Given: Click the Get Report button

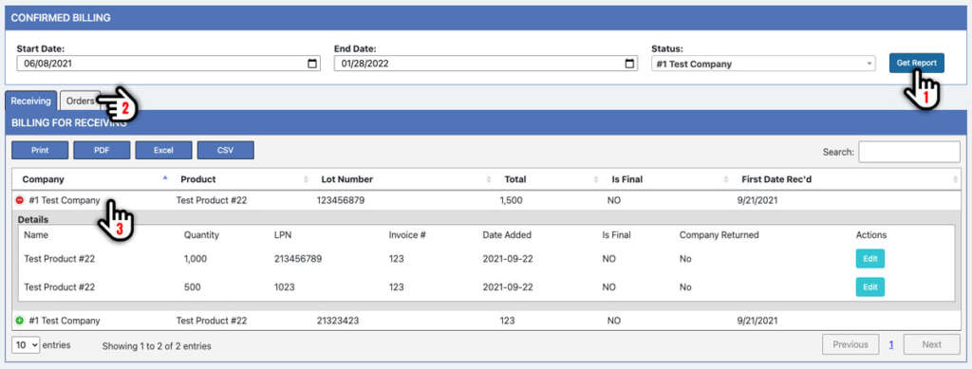Looking at the screenshot, I should tap(916, 63).
